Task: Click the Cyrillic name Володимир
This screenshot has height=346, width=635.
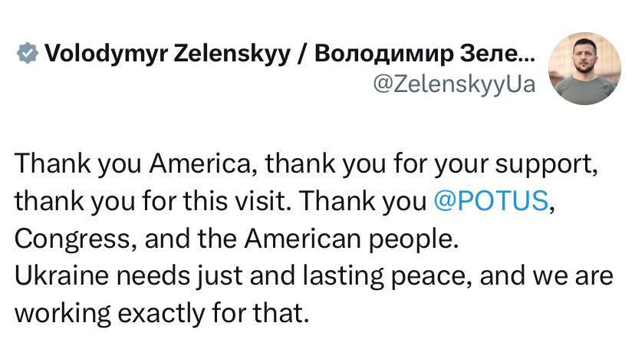Action: coord(384,54)
